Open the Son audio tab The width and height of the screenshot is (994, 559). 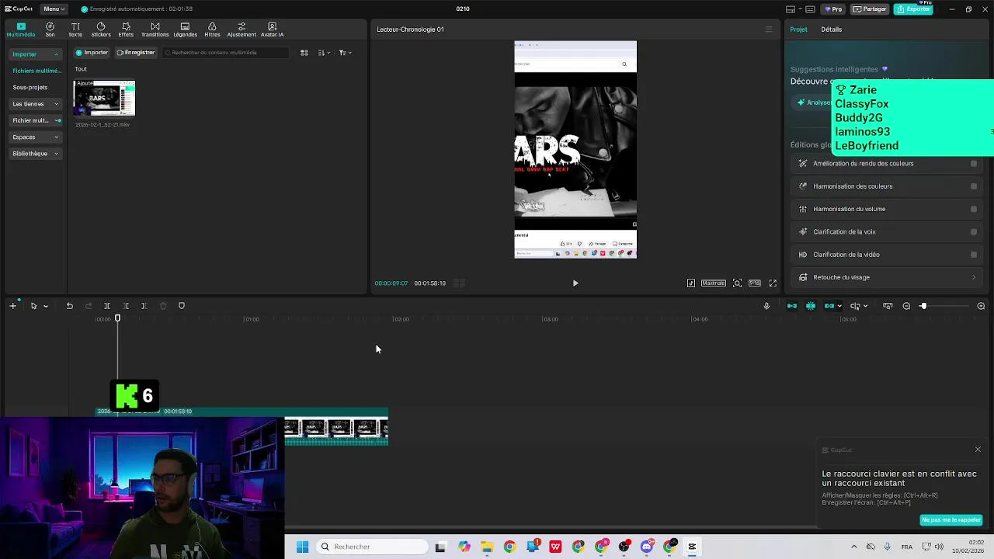(x=50, y=30)
